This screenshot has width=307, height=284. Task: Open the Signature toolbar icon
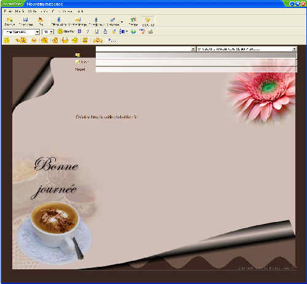point(113,21)
